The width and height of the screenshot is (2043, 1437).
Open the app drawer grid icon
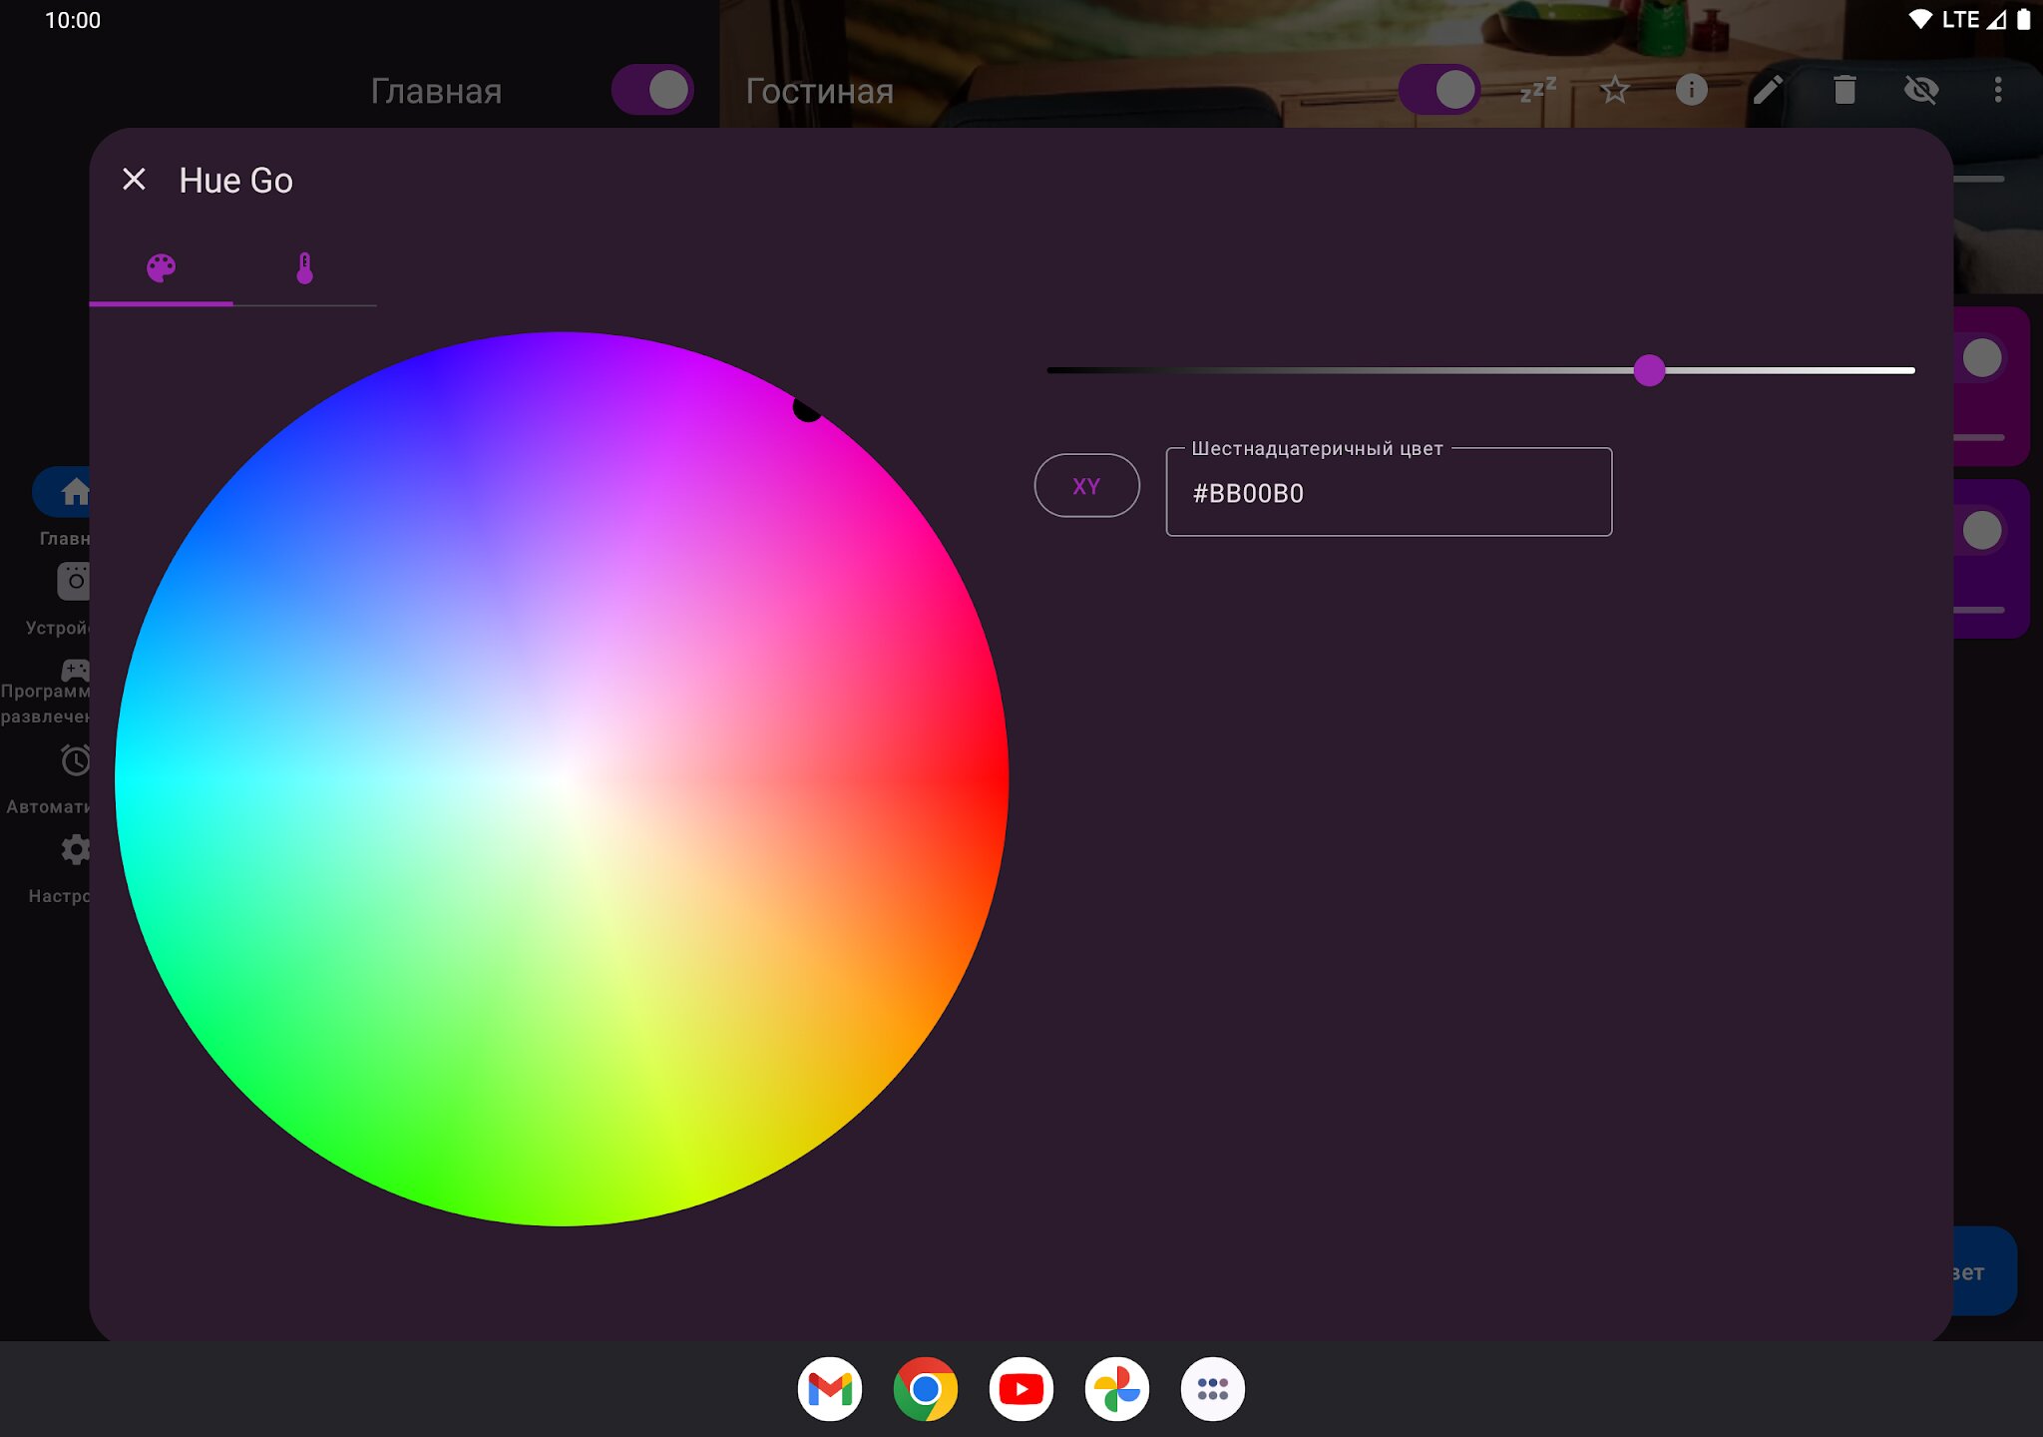tap(1212, 1388)
